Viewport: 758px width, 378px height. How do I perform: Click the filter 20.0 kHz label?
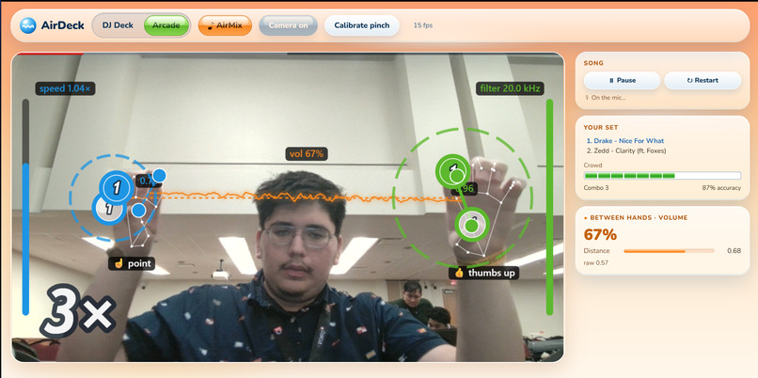point(510,88)
